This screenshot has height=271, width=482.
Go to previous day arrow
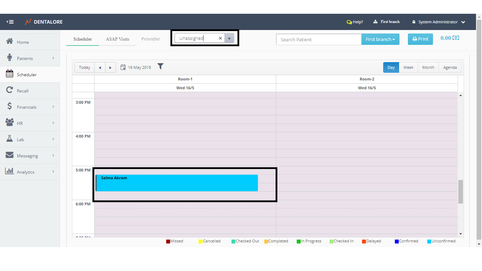(x=100, y=67)
